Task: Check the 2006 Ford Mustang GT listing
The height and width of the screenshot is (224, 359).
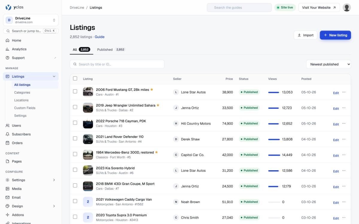Action: click(75, 91)
